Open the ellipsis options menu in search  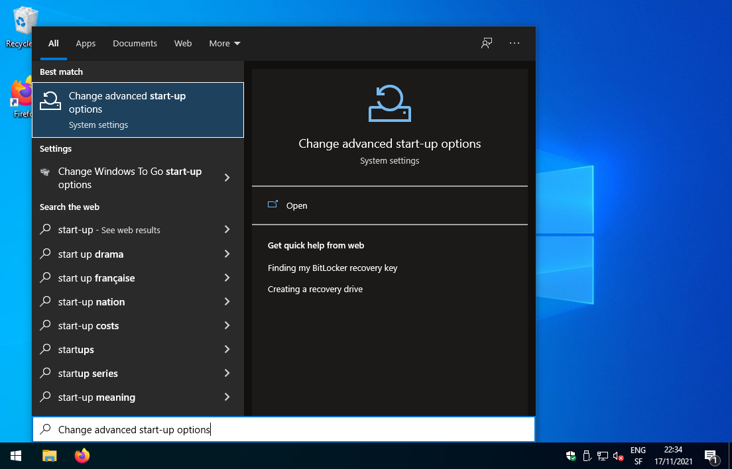(514, 43)
